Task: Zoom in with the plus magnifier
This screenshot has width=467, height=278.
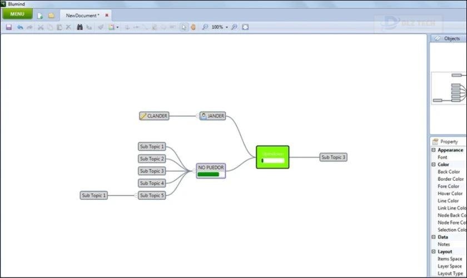Action: pos(235,27)
